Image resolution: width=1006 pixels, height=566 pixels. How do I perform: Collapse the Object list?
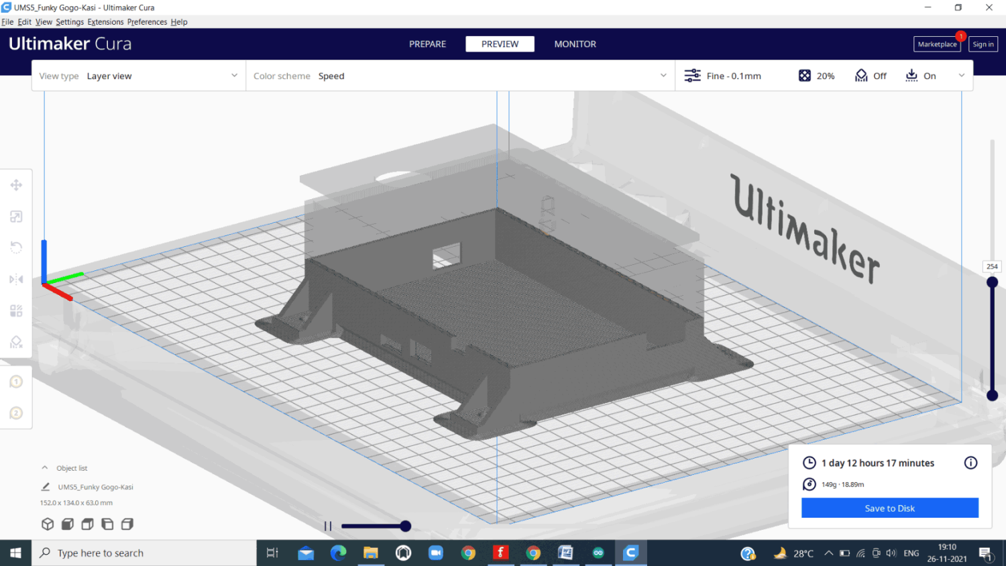tap(45, 467)
